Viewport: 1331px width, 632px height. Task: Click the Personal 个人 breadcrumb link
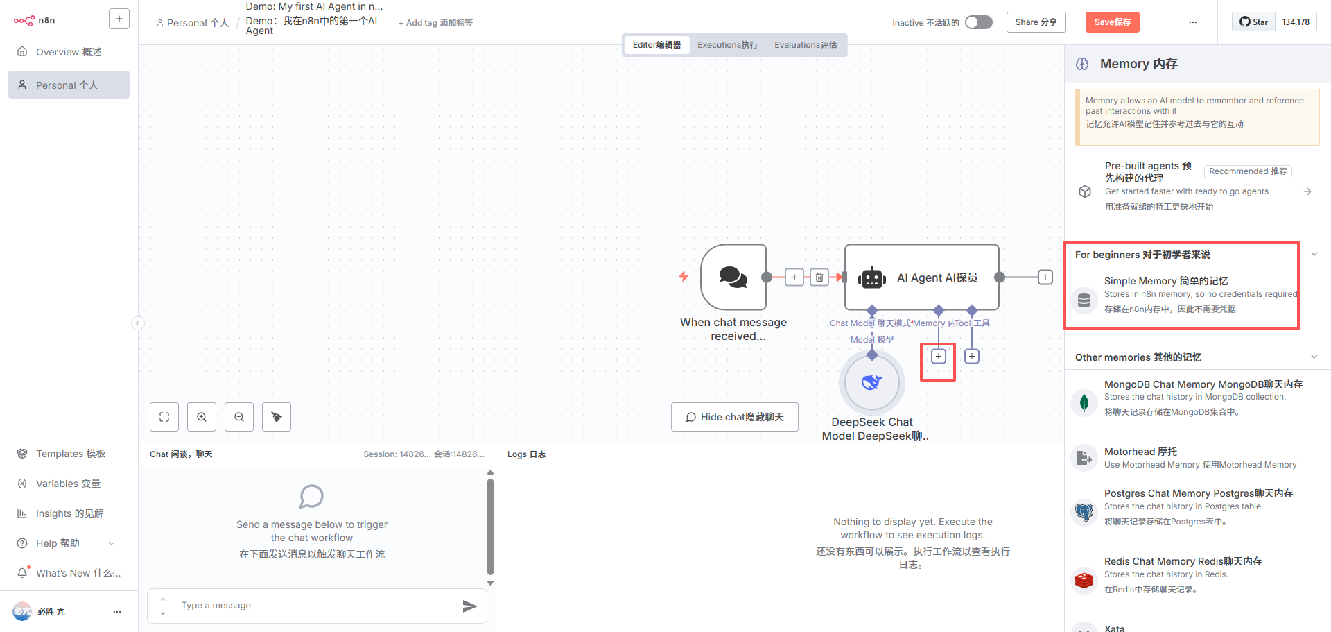193,23
